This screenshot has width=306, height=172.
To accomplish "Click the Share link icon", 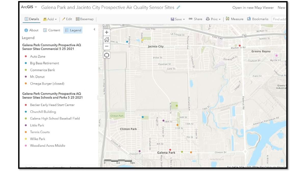I will (190, 19).
